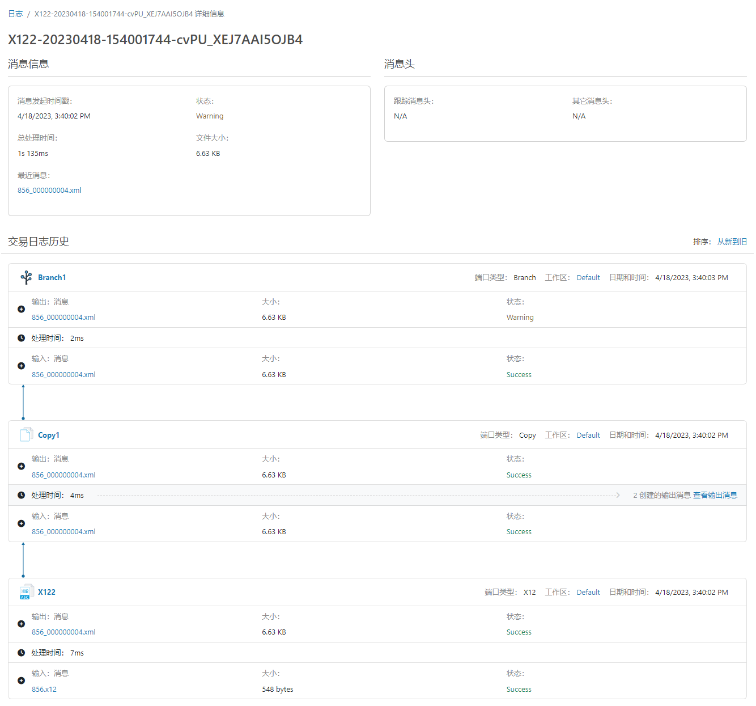This screenshot has width=756, height=706.
Task: Expand Copy1 input message plus icon
Action: pos(21,524)
